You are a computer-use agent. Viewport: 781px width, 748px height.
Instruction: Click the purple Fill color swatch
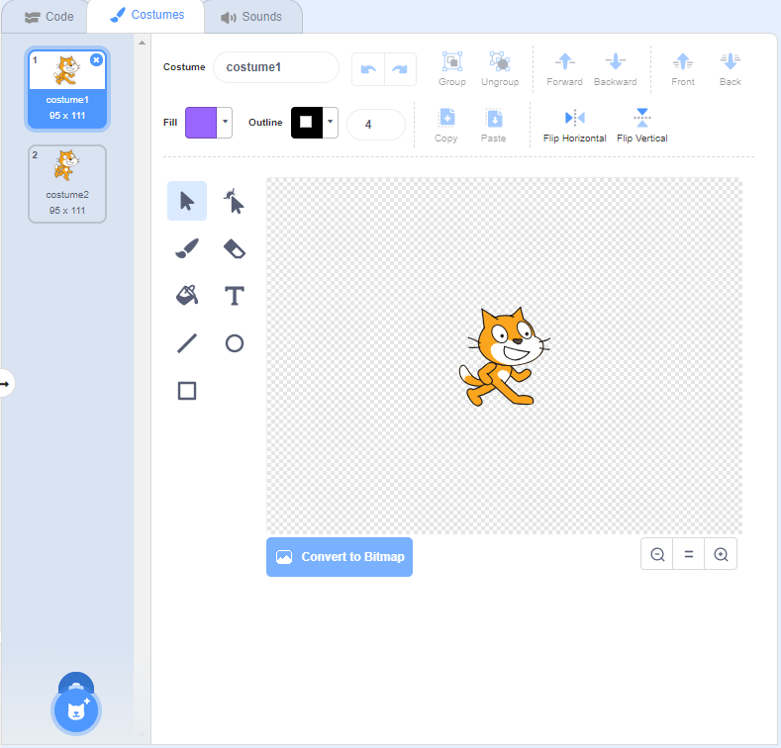201,122
